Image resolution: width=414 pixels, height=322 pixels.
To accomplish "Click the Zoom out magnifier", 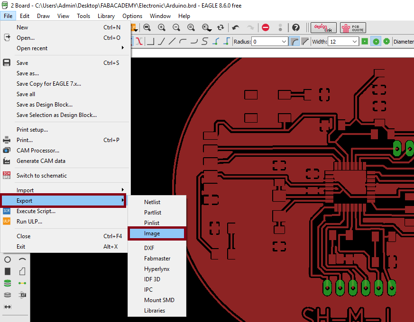I will coord(176,27).
